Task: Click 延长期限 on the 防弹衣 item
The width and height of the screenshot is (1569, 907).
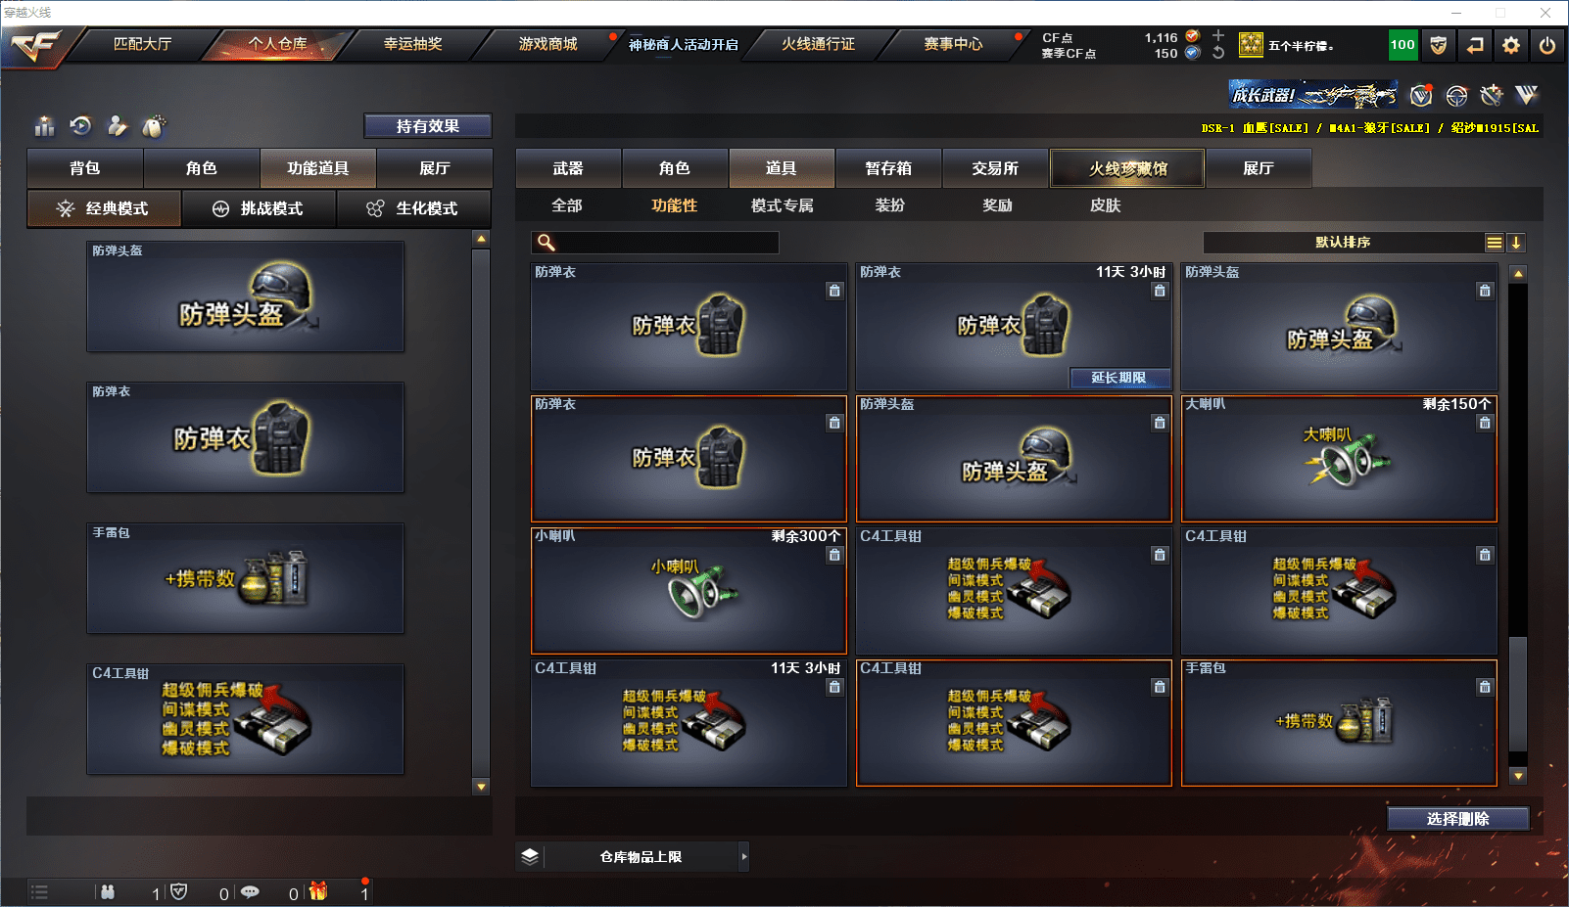Action: click(1118, 378)
